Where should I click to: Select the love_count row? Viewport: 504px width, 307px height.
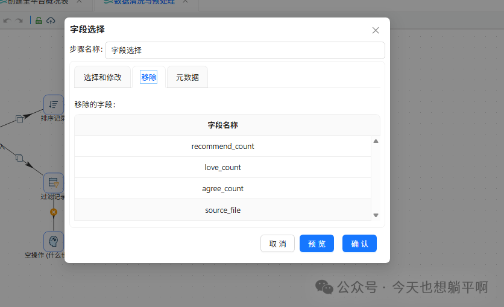[x=222, y=168]
